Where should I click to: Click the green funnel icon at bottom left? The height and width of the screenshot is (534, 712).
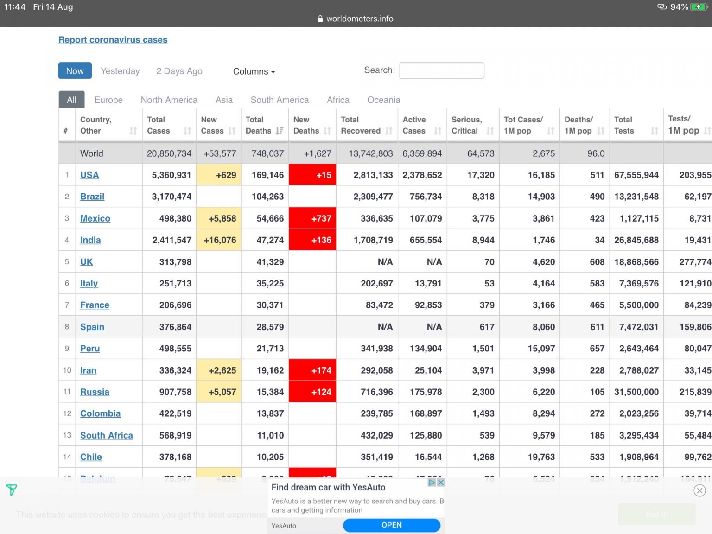pyautogui.click(x=12, y=489)
